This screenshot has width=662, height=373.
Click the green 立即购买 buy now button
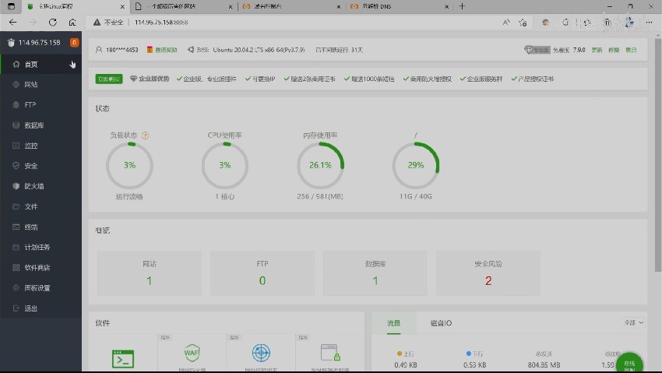point(109,79)
